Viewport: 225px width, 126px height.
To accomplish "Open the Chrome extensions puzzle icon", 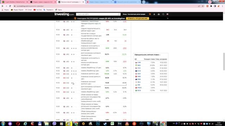I will 211,6.
